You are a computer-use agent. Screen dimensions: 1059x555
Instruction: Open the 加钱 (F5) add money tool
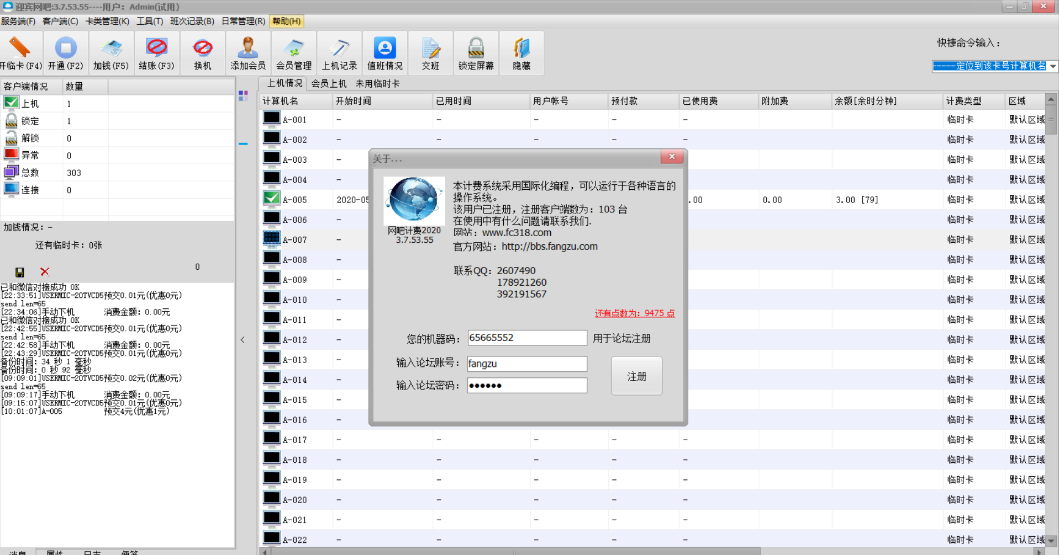[111, 53]
